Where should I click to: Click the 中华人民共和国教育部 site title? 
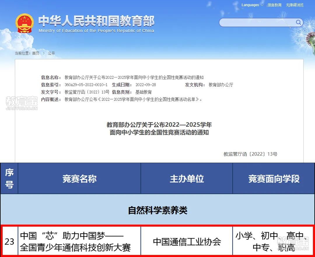point(96,21)
